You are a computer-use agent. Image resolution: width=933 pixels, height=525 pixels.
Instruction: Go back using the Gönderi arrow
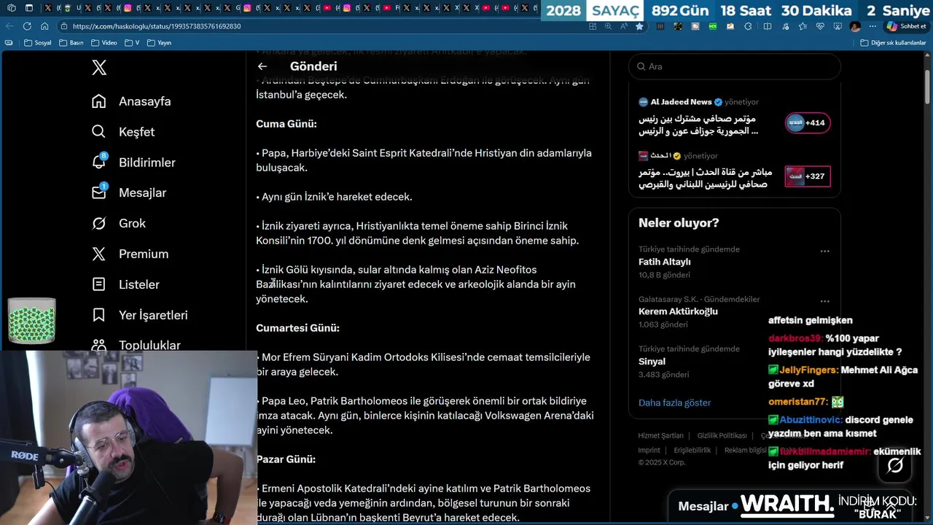(x=262, y=66)
